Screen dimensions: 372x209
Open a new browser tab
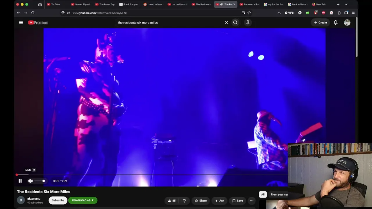pos(338,4)
